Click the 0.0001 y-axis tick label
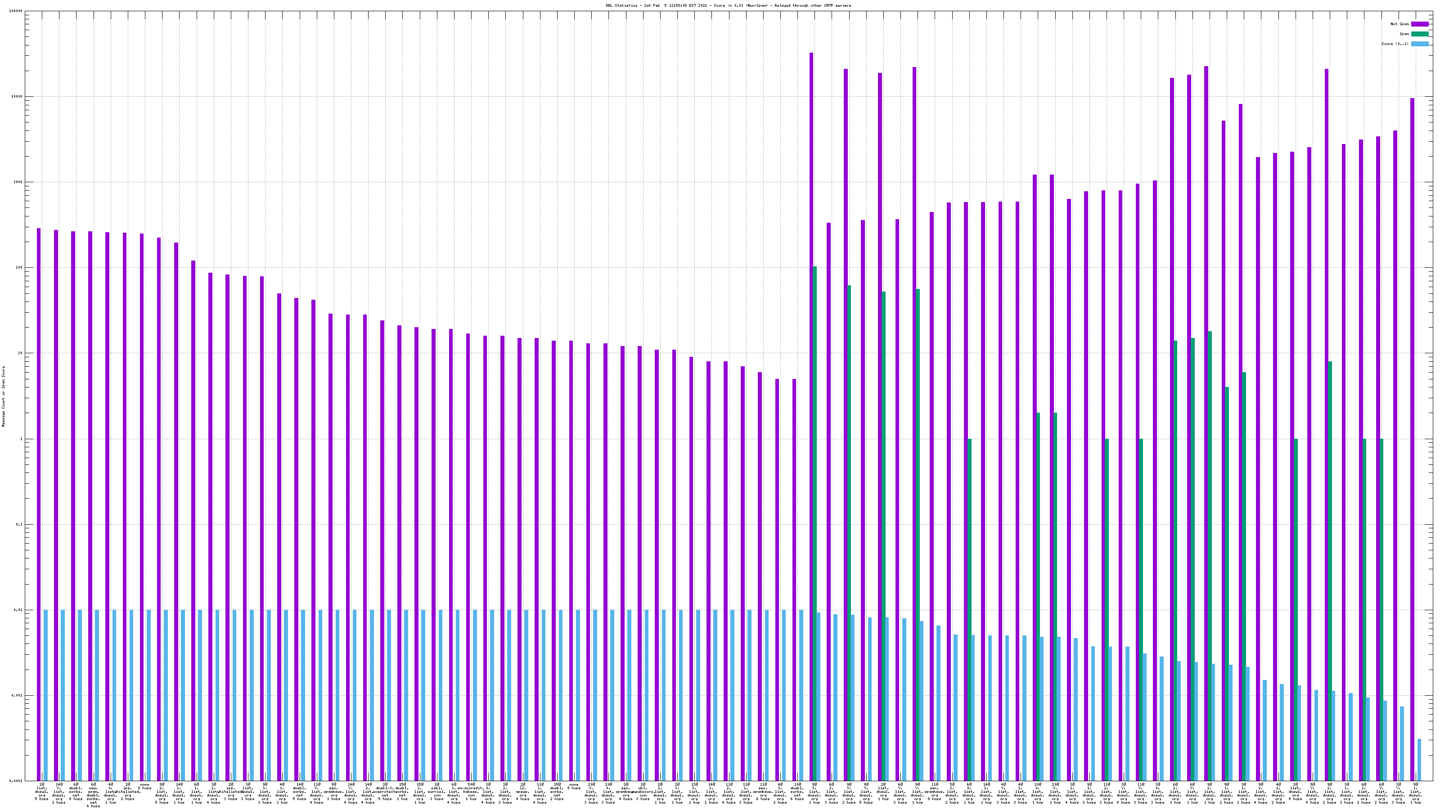This screenshot has width=1440, height=810. pos(16,781)
